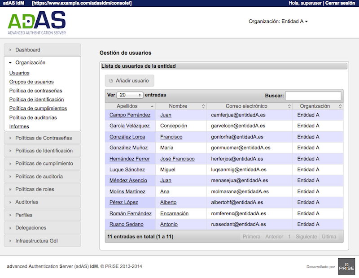Click the name link Miguel
This screenshot has width=359, height=278.
pyautogui.click(x=168, y=169)
